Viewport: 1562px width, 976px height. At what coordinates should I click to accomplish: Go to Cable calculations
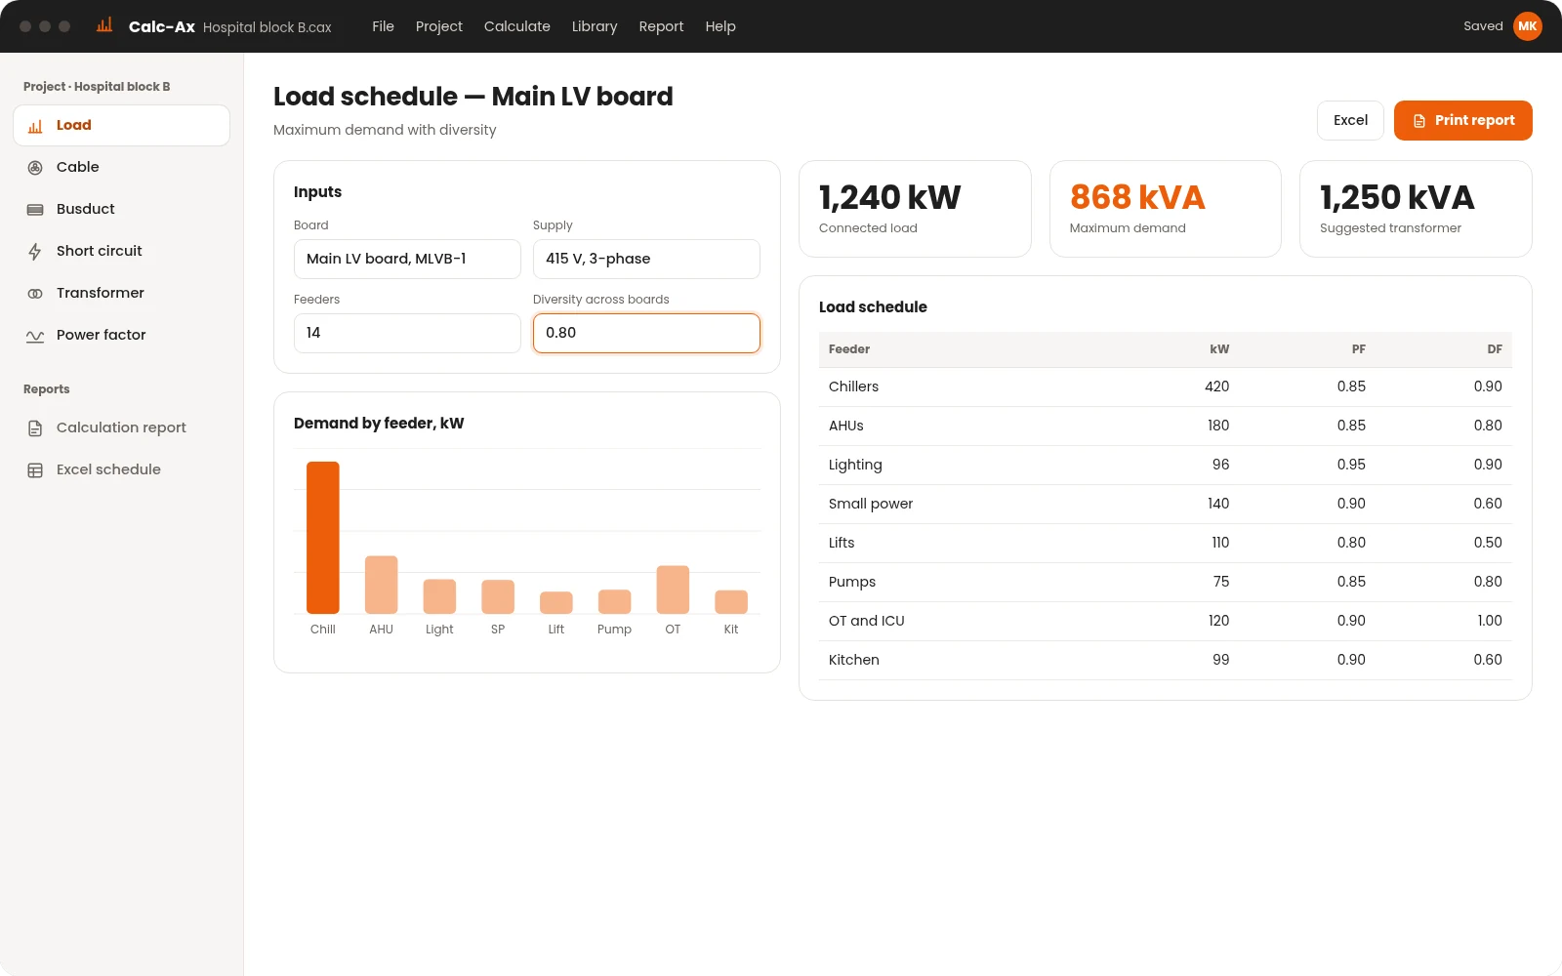tap(121, 167)
